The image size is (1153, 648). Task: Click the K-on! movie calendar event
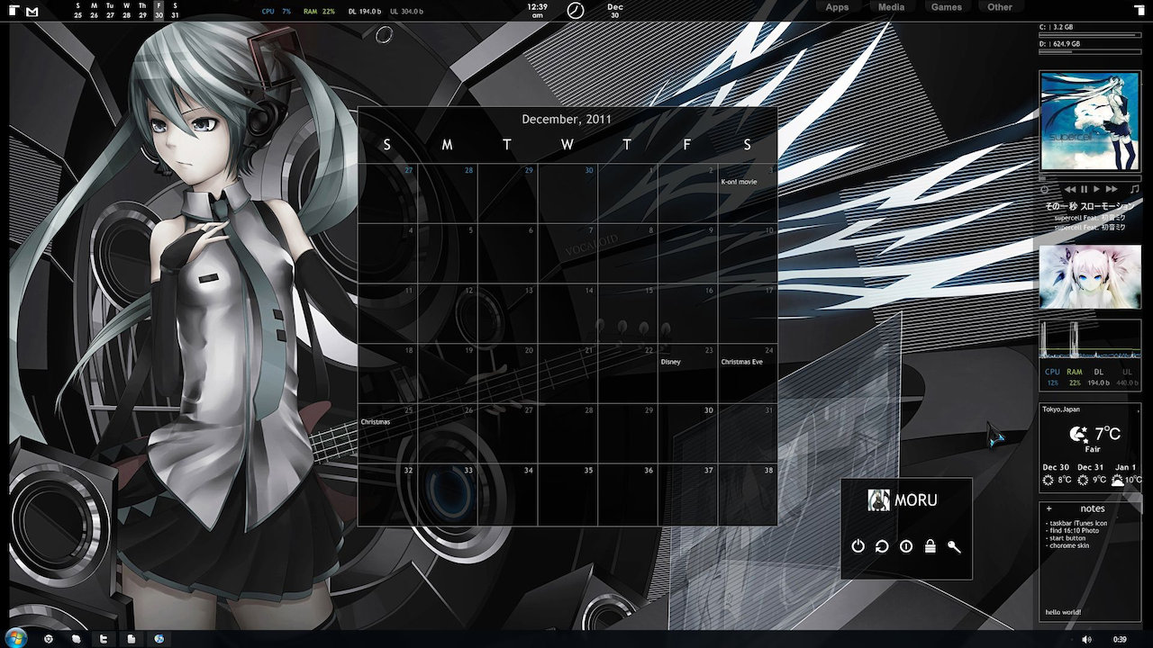(x=739, y=182)
